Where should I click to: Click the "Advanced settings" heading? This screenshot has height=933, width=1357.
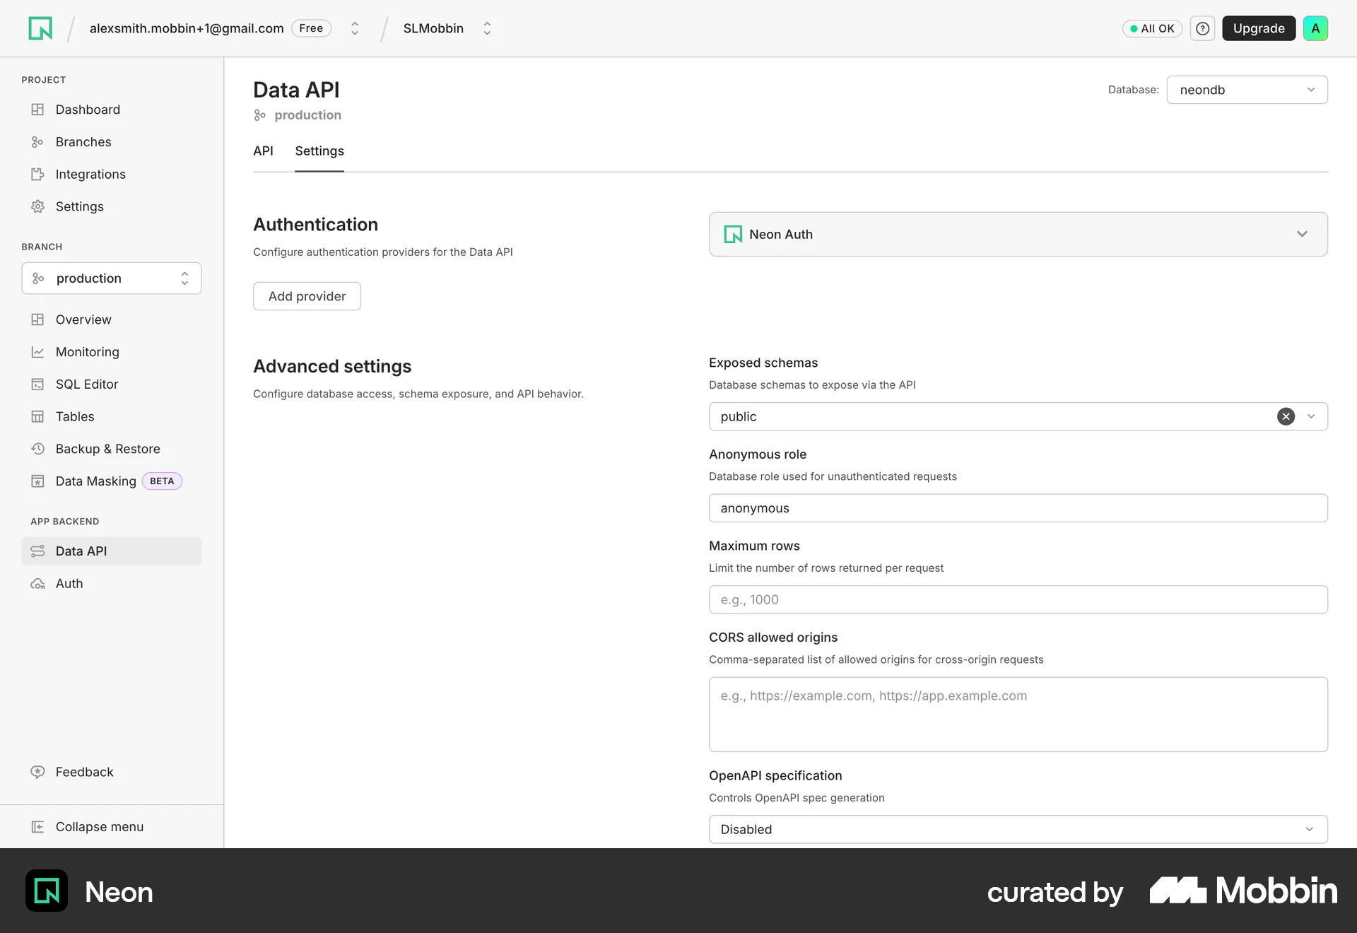pyautogui.click(x=332, y=366)
